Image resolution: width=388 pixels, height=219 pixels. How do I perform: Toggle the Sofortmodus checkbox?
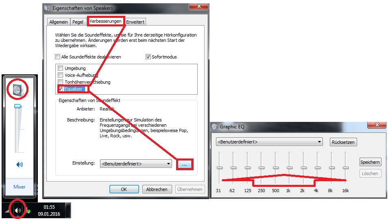(148, 57)
